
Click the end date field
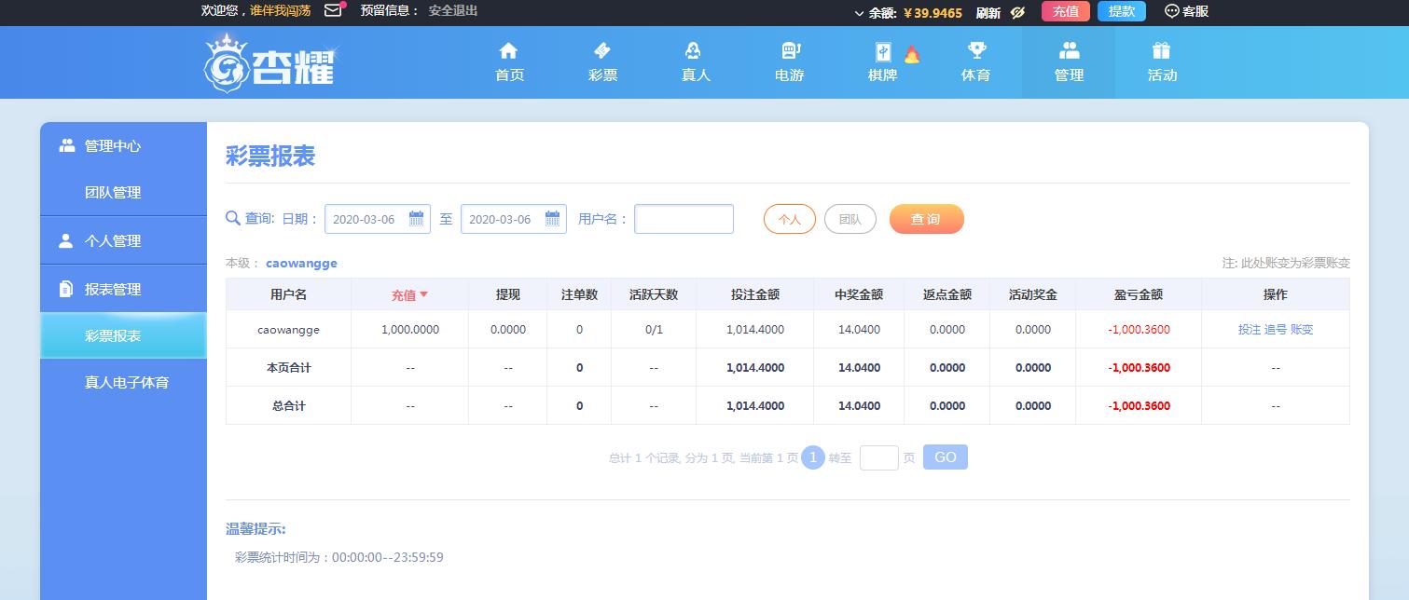(x=514, y=219)
